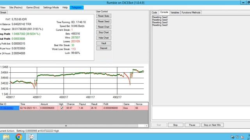This screenshot has width=250, height=140.
Task: Click the 65.97 chance cell
Action: point(72,108)
